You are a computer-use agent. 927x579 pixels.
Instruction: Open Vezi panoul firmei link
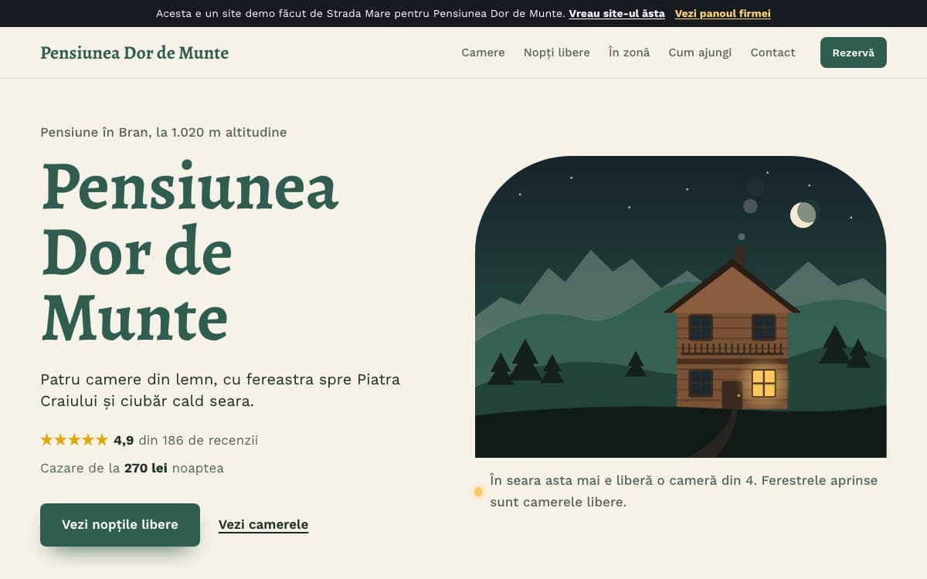tap(722, 13)
